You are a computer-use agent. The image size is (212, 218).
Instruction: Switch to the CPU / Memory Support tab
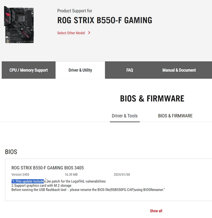click(x=29, y=70)
